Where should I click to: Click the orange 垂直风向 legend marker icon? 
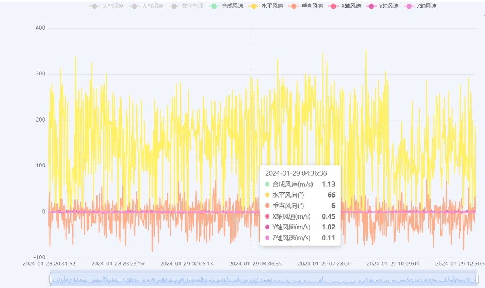click(x=294, y=6)
